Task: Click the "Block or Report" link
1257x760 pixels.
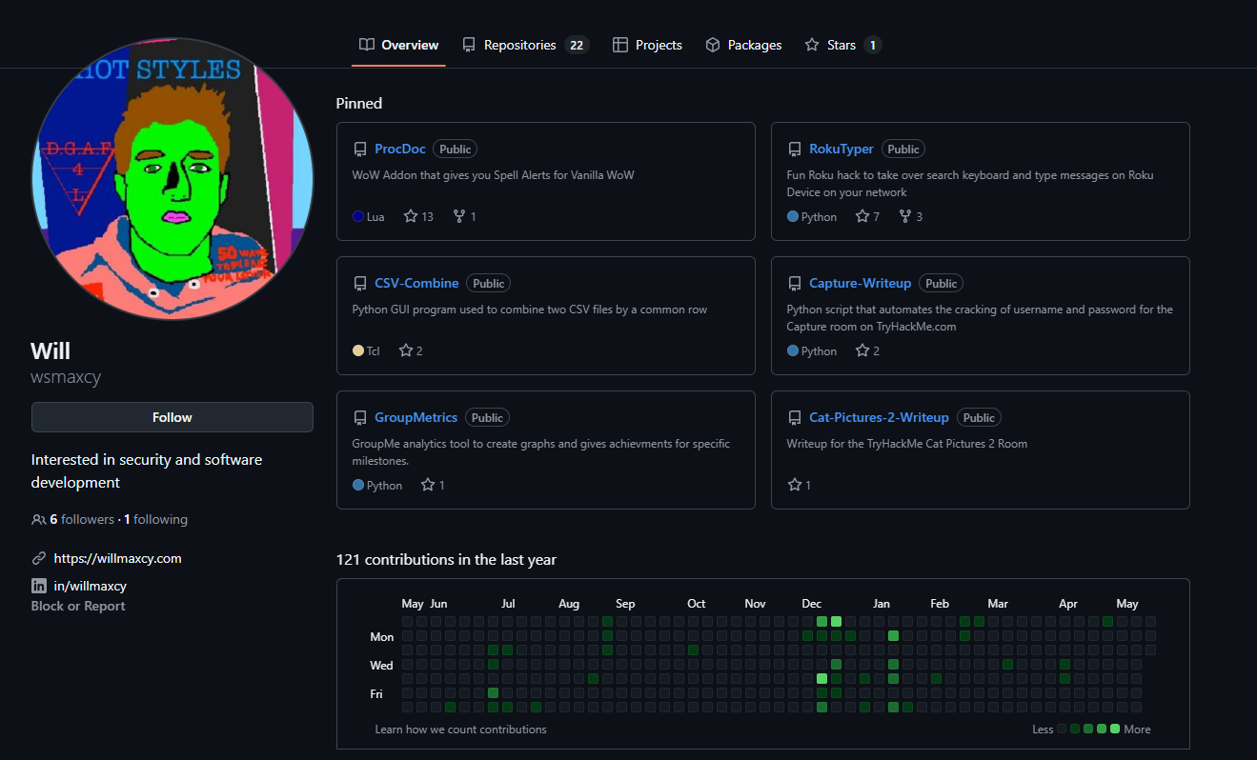Action: pos(77,605)
